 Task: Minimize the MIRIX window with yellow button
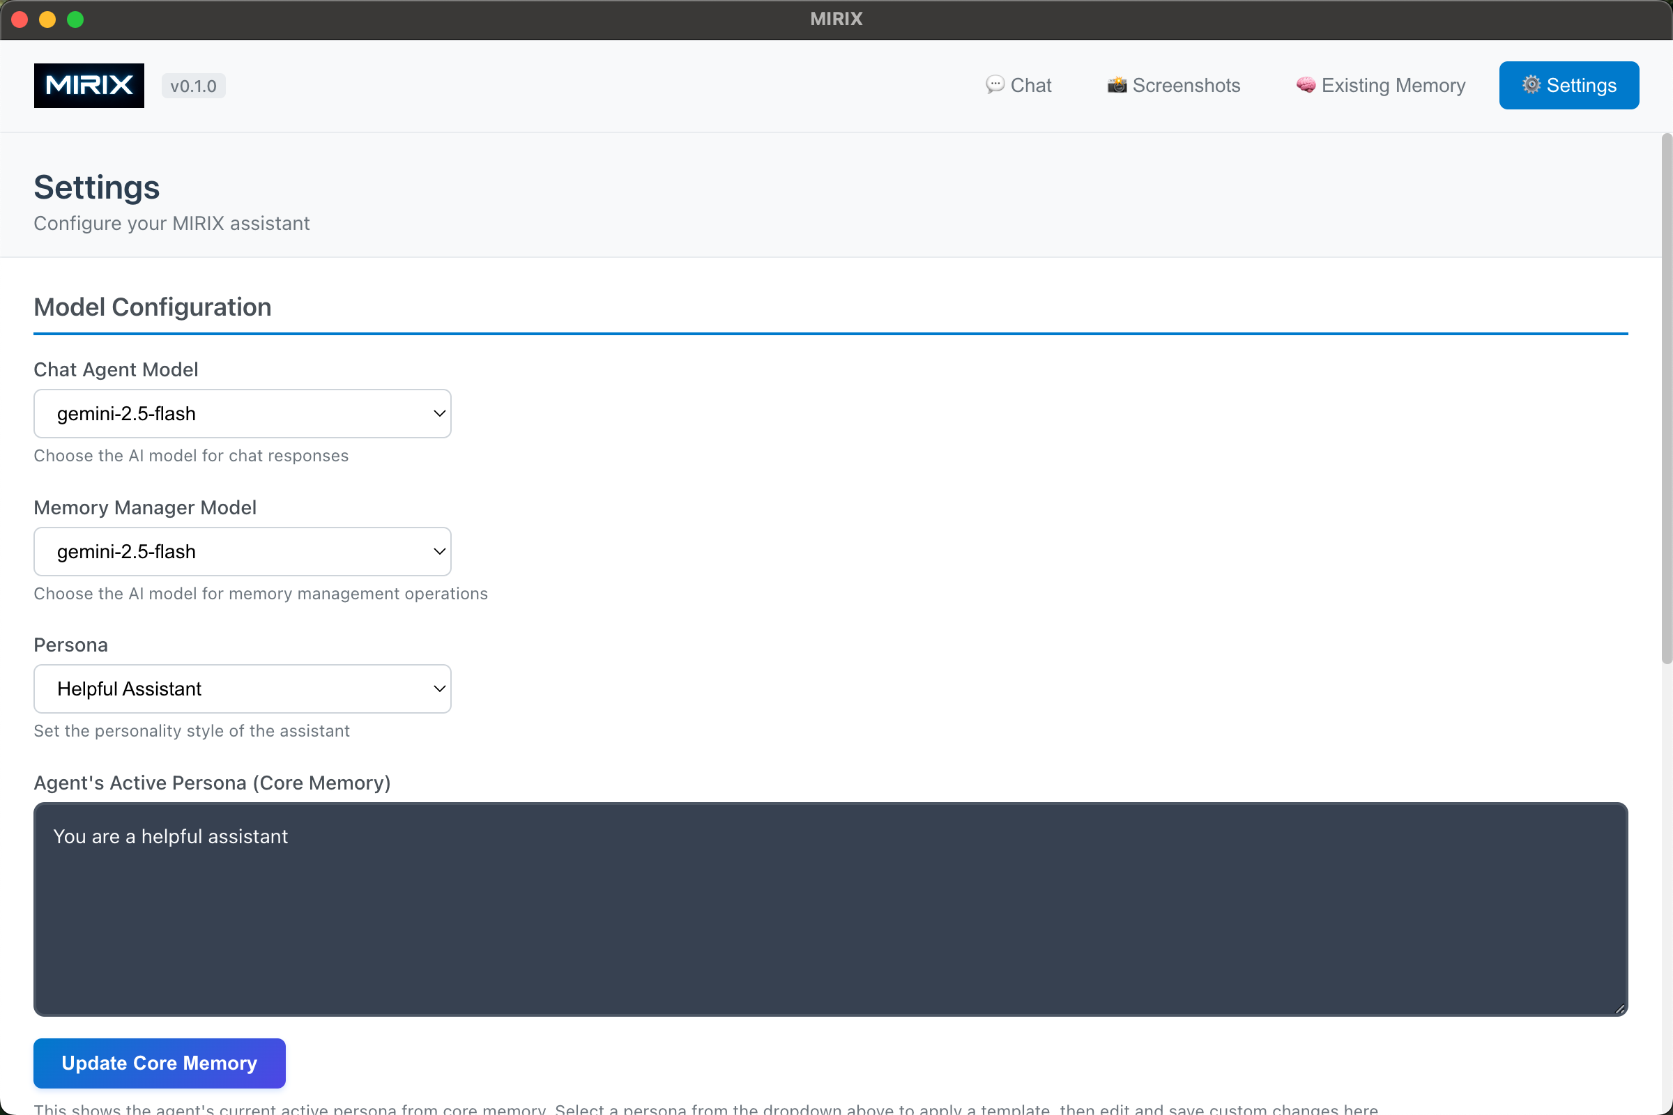point(47,20)
